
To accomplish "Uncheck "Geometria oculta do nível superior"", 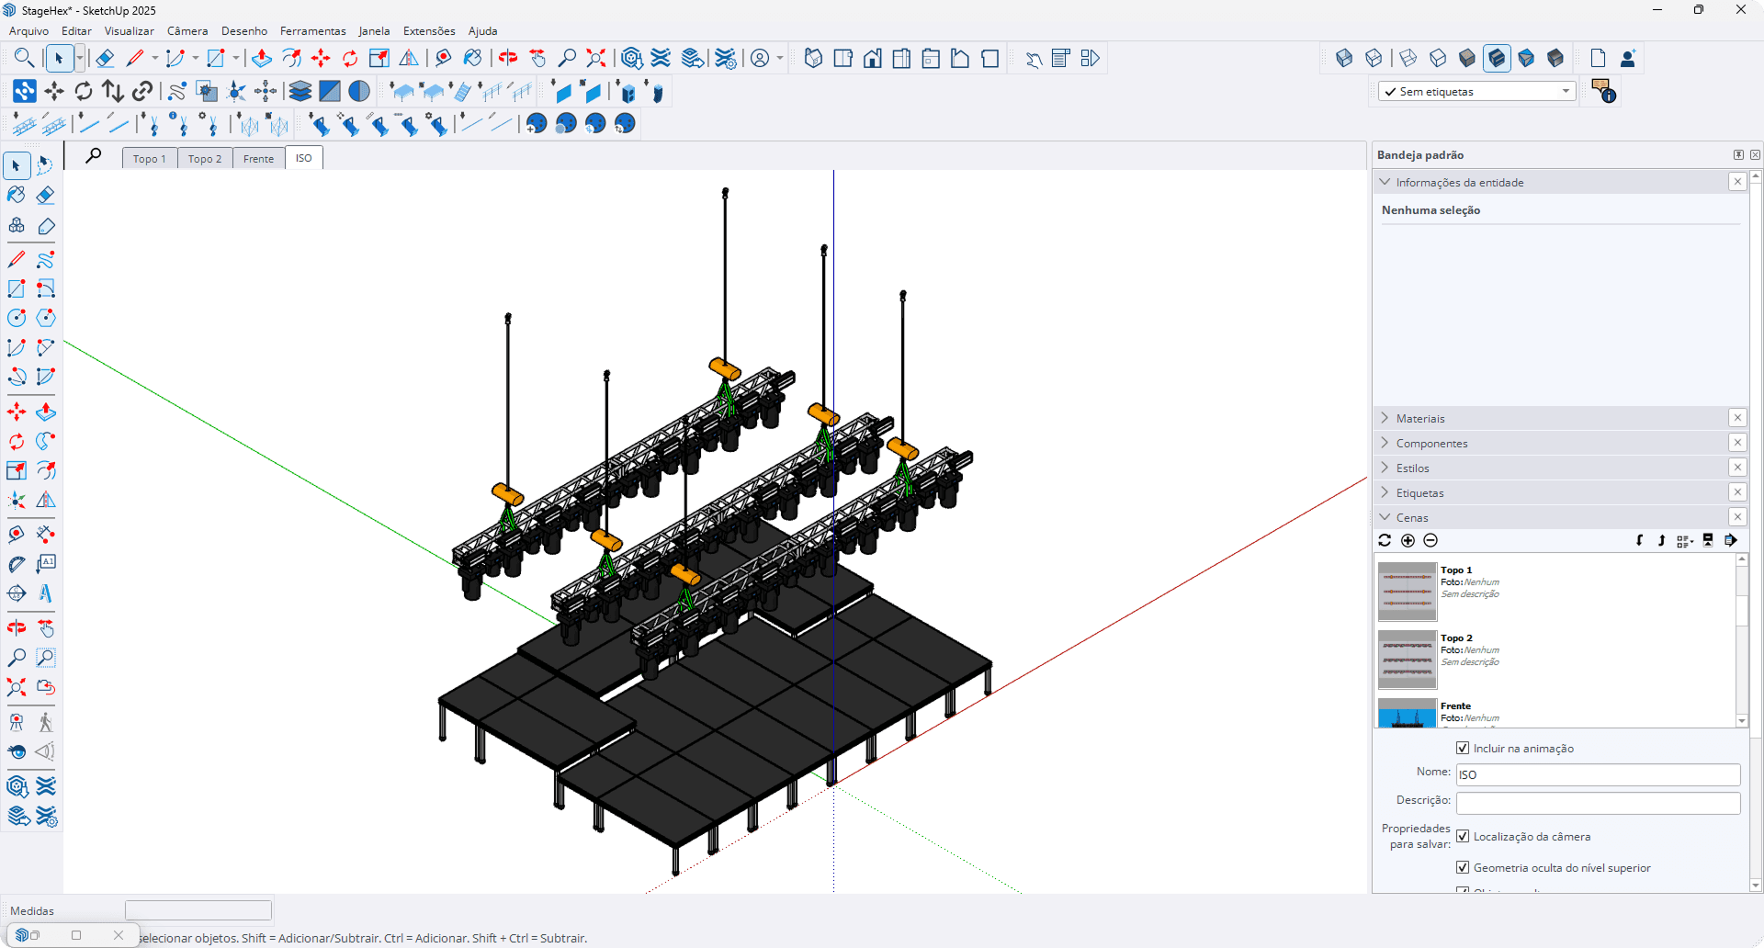I will 1463,867.
